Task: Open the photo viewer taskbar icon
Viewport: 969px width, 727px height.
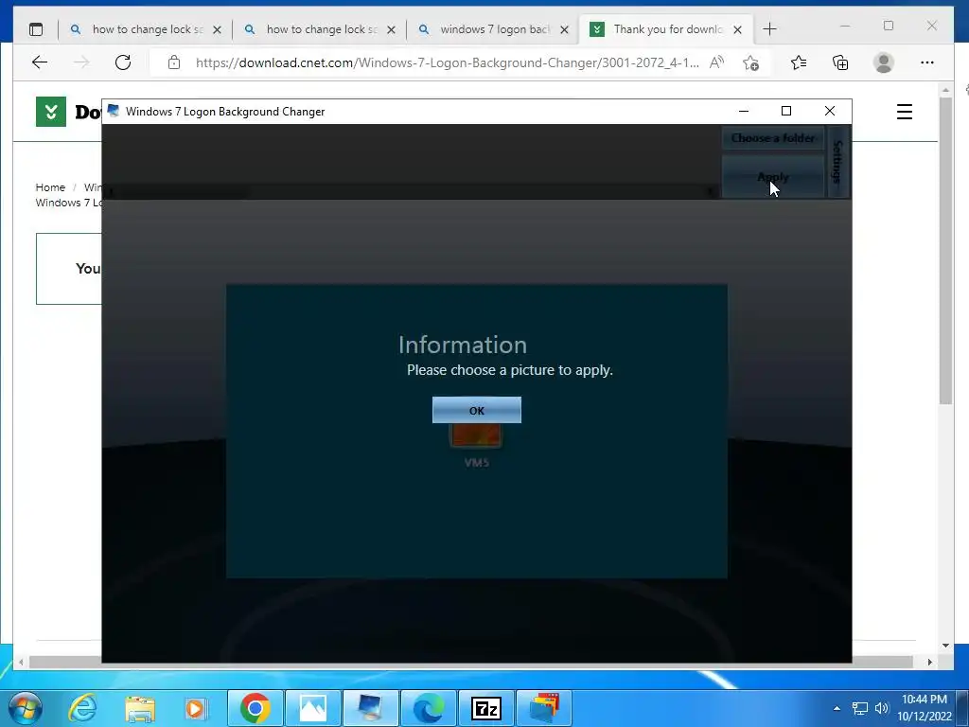Action: coord(312,708)
